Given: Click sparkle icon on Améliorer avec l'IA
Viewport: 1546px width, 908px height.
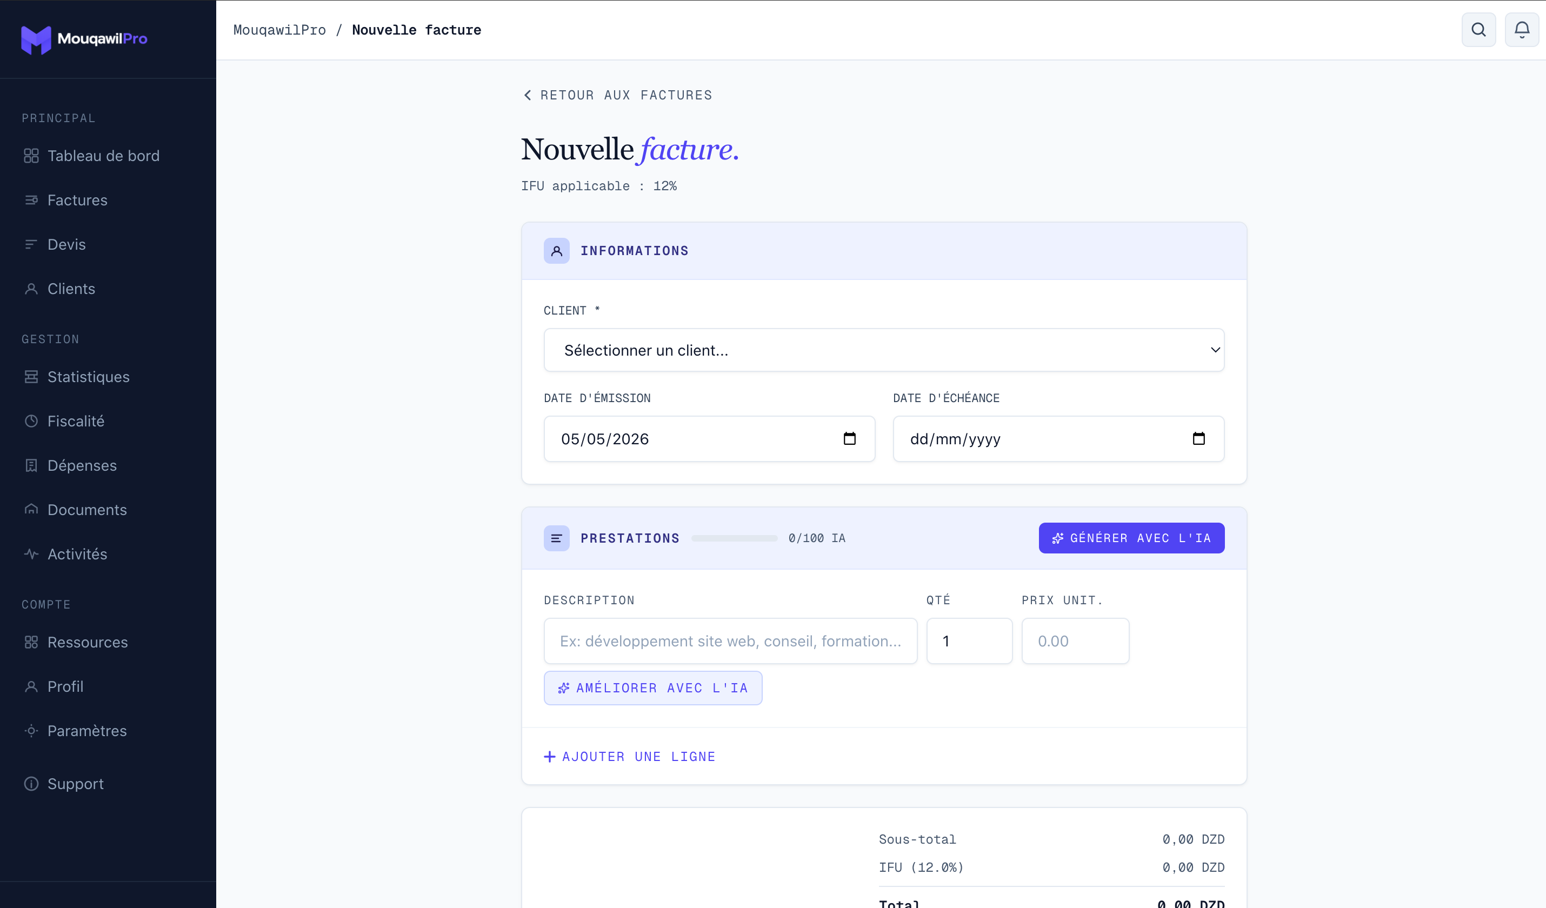Looking at the screenshot, I should click(x=564, y=687).
